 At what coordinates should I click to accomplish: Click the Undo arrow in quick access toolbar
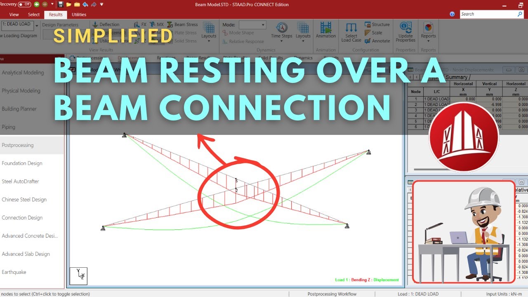85,5
